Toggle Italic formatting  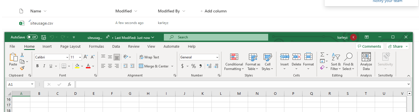click(x=44, y=66)
